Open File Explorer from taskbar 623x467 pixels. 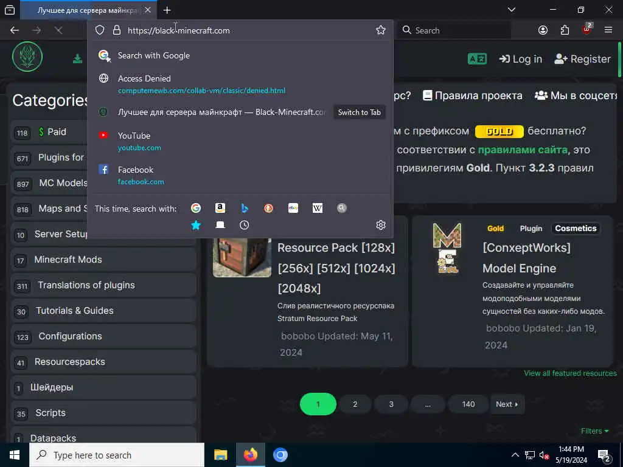(220, 455)
